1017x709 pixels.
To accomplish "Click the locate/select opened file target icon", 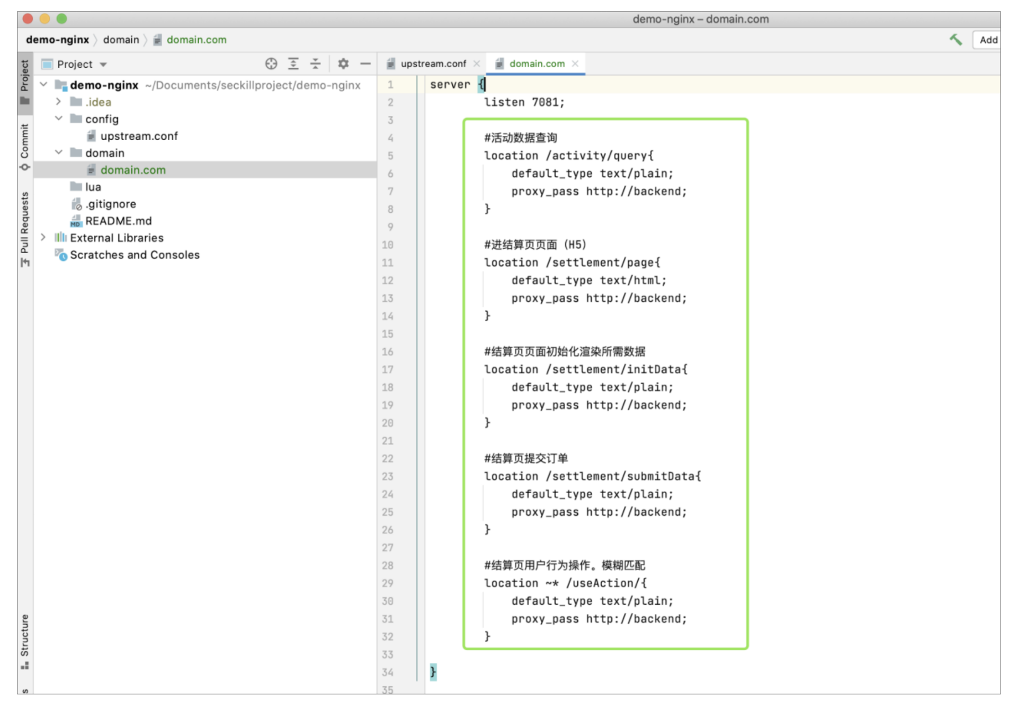I will [271, 64].
